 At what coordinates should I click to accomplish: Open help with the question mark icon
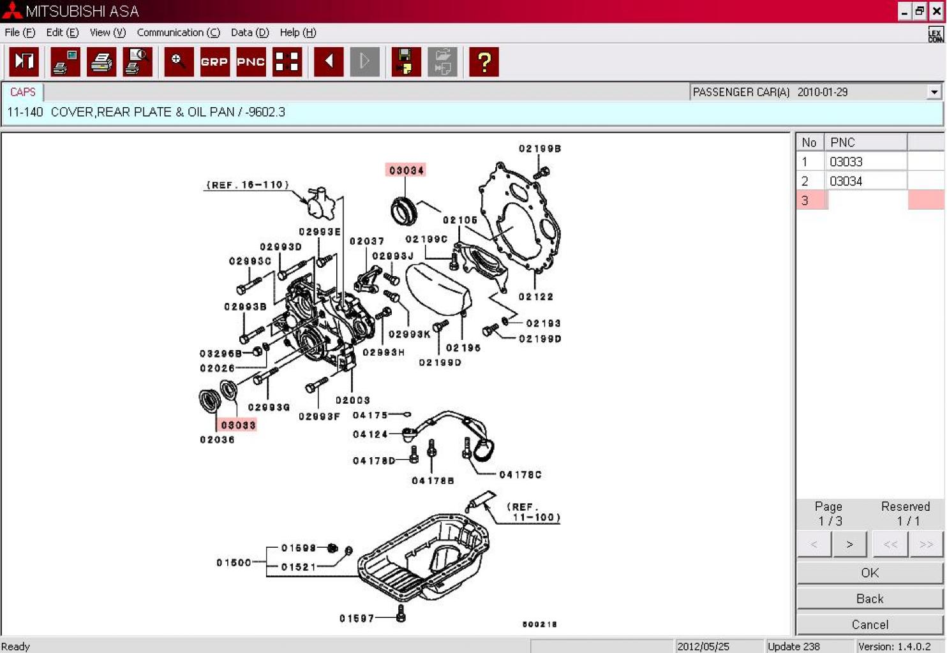pyautogui.click(x=484, y=62)
